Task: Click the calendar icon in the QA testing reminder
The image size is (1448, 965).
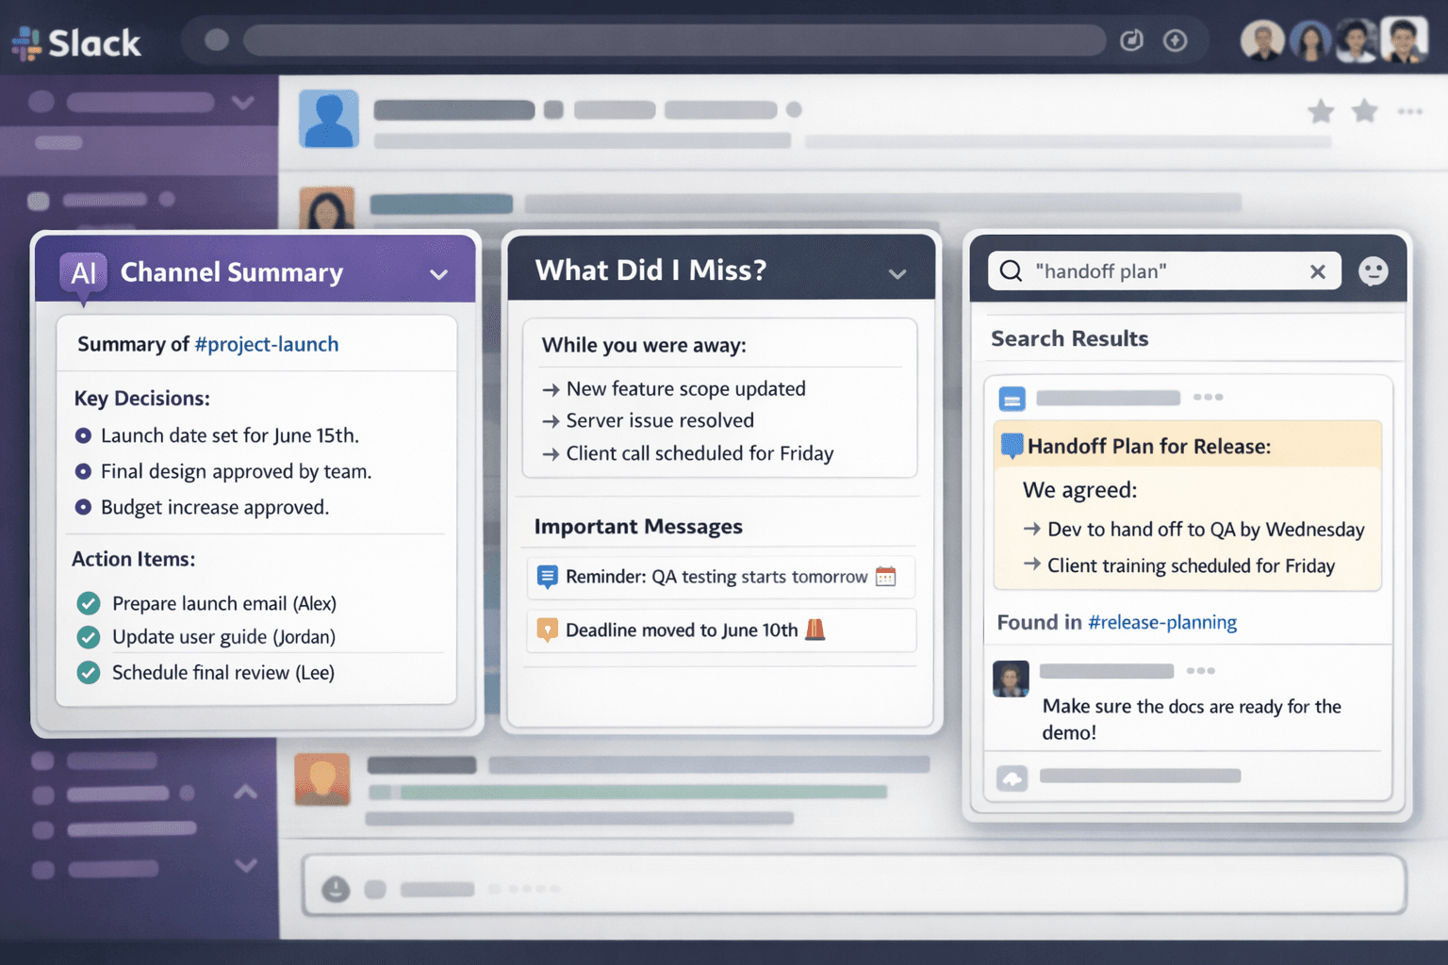Action: (885, 576)
